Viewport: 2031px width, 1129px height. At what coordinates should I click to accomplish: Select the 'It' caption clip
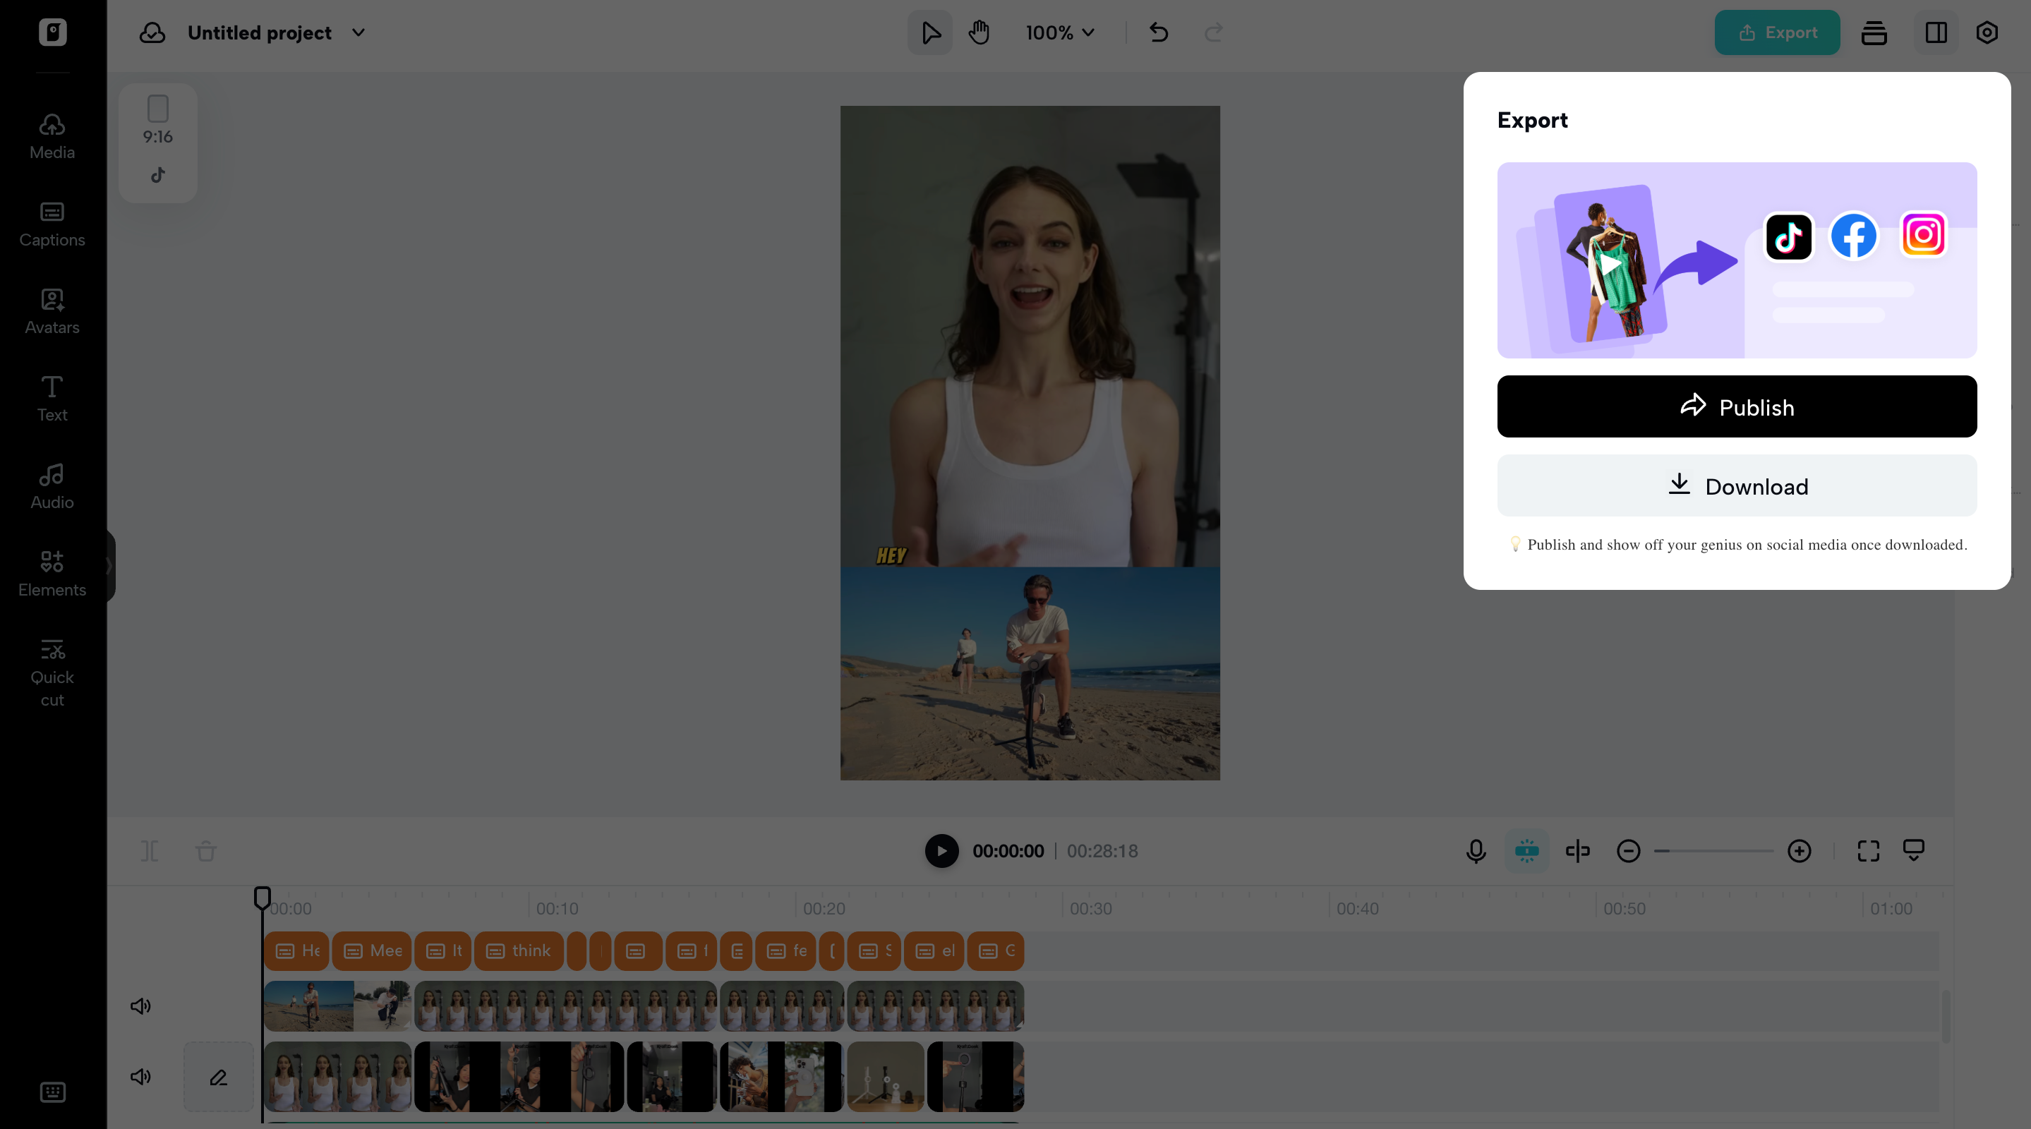(x=443, y=950)
